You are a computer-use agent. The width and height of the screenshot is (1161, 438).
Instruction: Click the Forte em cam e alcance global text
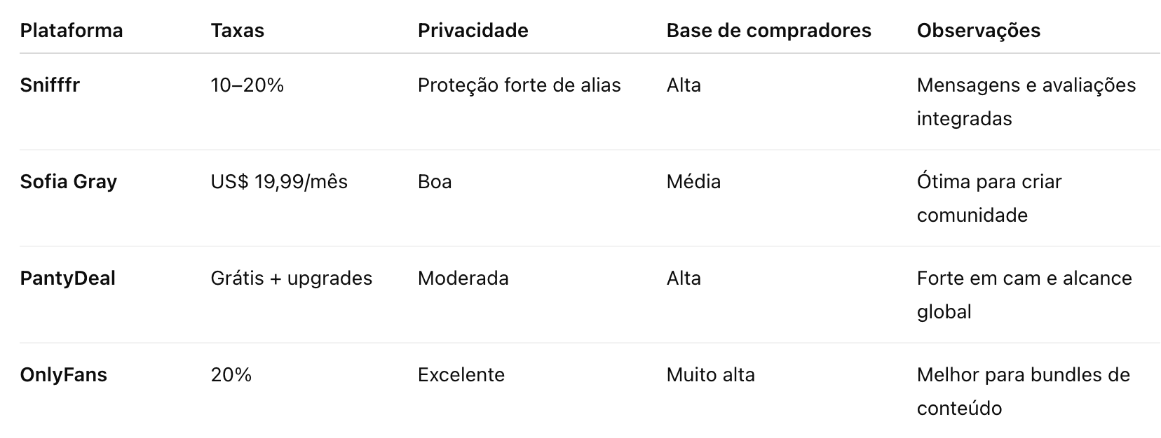(1024, 295)
